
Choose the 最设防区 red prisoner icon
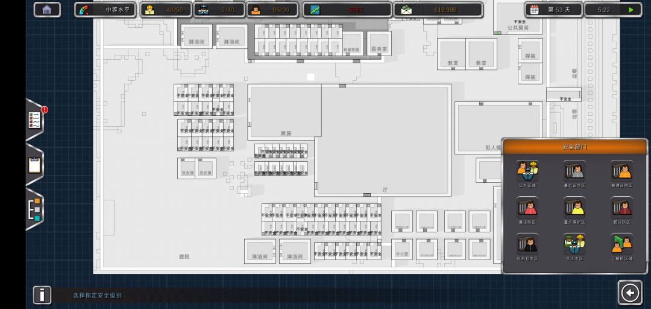(x=527, y=207)
